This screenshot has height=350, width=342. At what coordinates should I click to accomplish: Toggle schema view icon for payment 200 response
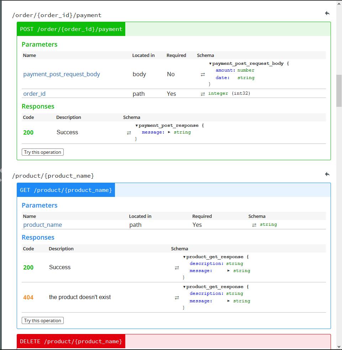point(129,133)
